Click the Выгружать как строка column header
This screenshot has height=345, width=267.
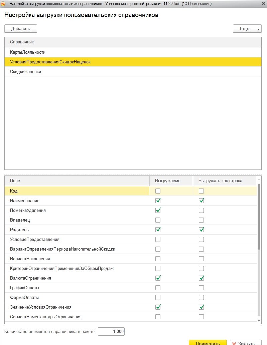225,181
